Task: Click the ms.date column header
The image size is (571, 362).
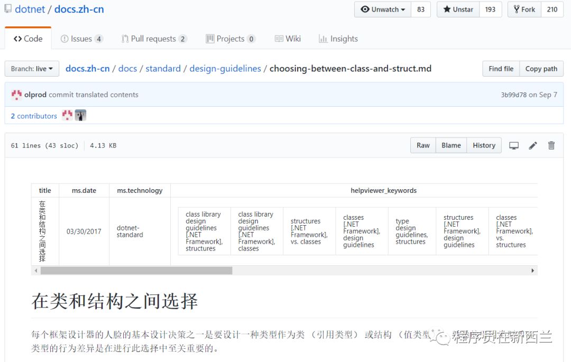Action: 84,190
